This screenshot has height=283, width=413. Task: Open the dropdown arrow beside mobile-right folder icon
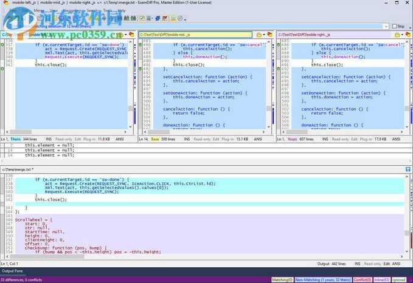click(x=403, y=35)
